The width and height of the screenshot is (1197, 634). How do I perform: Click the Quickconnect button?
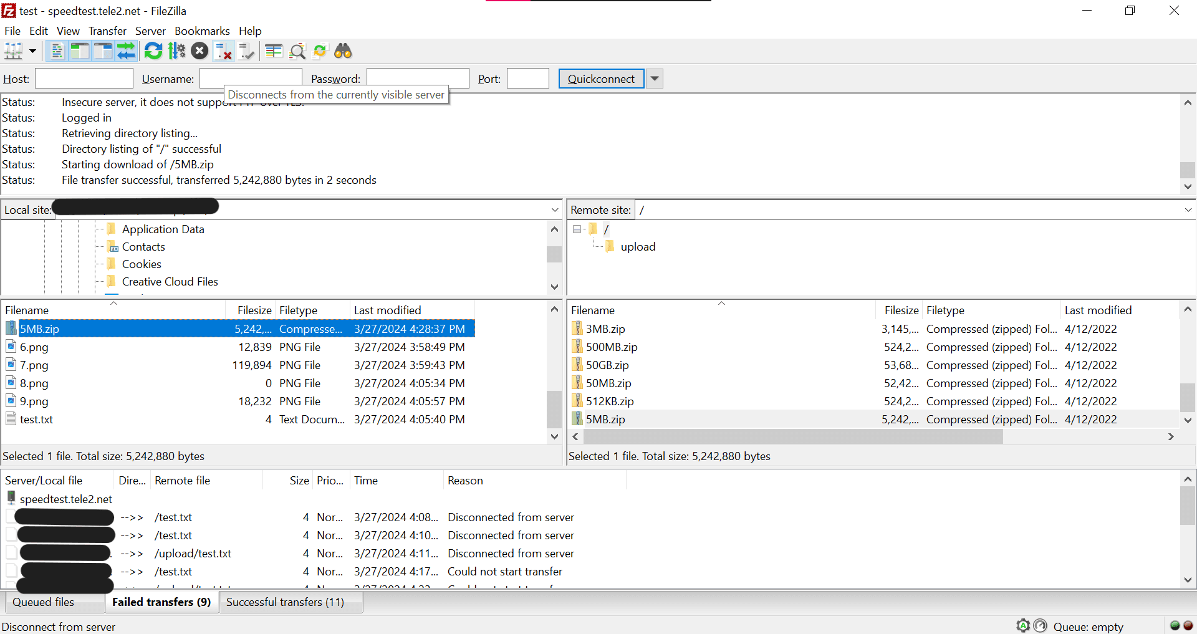tap(600, 79)
